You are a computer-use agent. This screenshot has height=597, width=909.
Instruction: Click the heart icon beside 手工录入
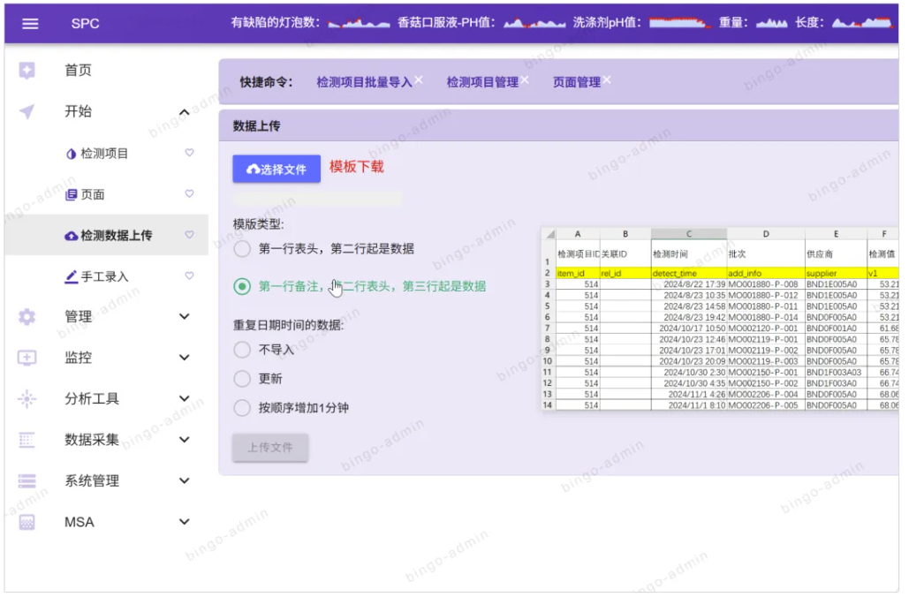(189, 276)
